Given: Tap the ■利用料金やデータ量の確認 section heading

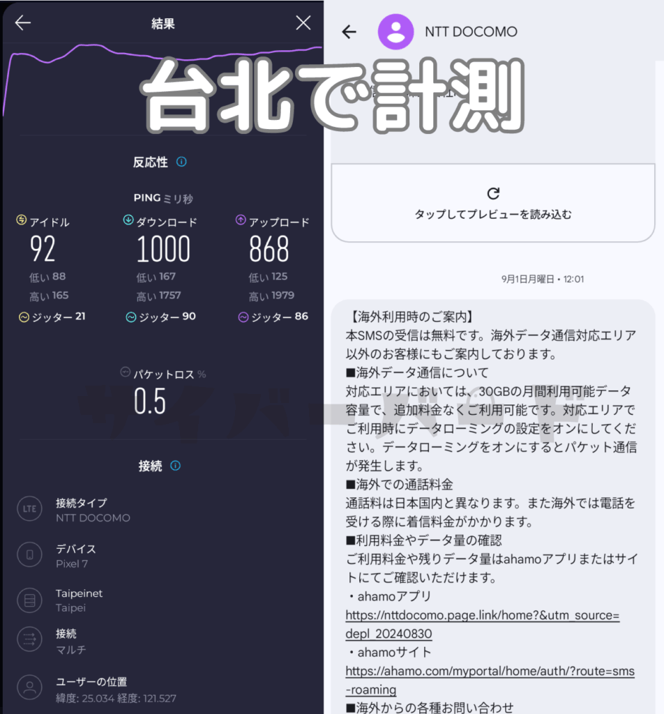Looking at the screenshot, I should tap(423, 540).
